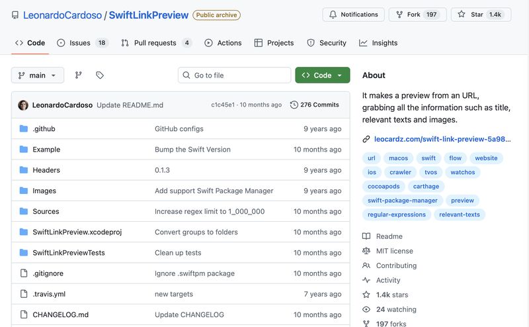This screenshot has height=327, width=529.
Task: Open the Pull requests tab
Action: [x=157, y=43]
